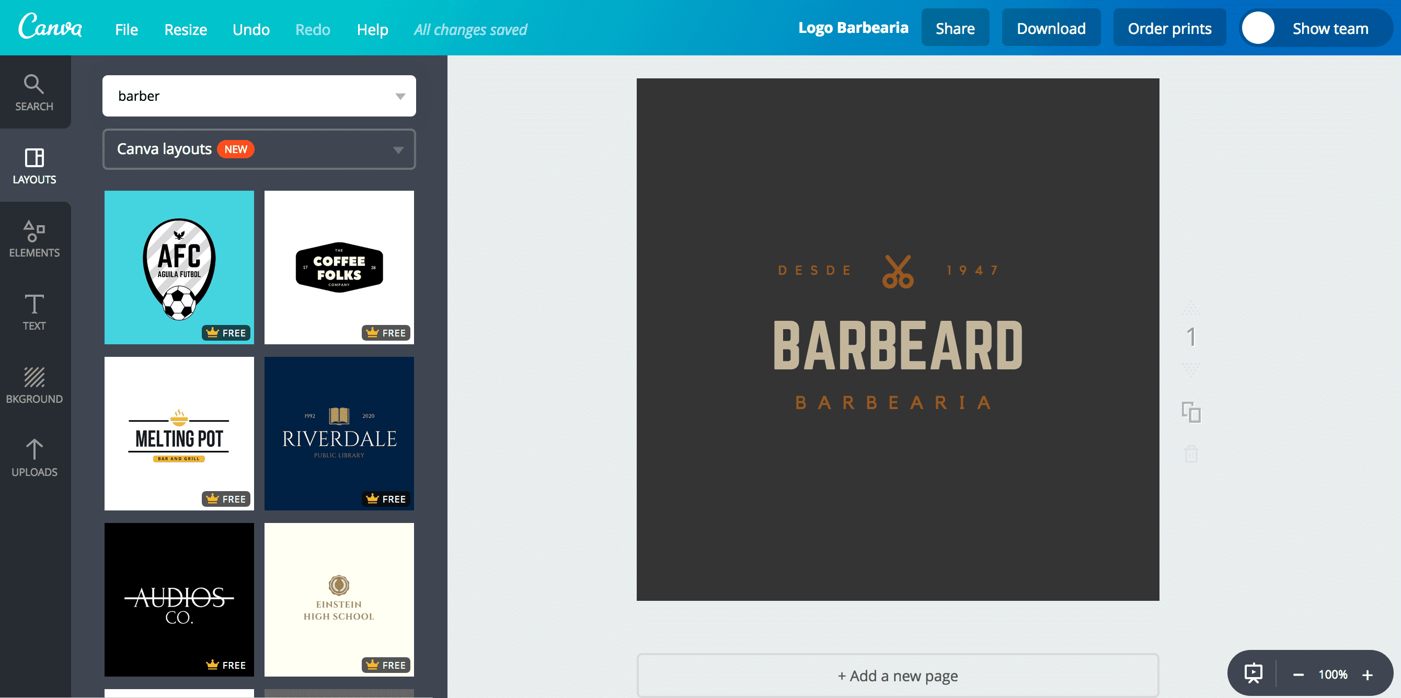The image size is (1401, 698).
Task: Open the Bkground panel
Action: click(35, 385)
